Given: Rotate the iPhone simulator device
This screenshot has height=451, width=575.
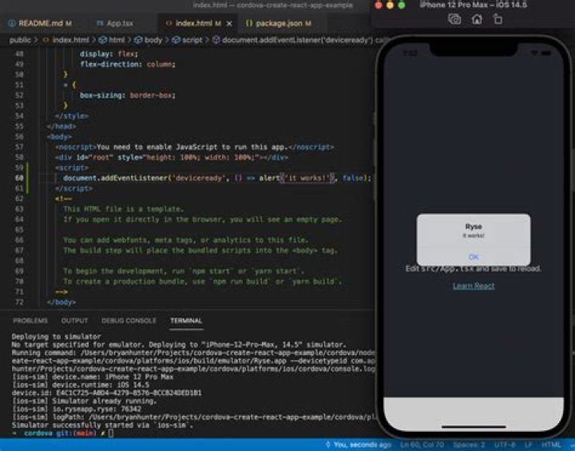Looking at the screenshot, I should (498, 19).
